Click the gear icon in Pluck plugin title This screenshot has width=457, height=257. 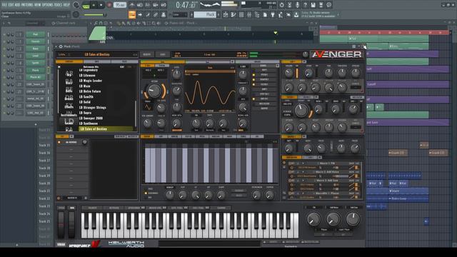(61, 46)
